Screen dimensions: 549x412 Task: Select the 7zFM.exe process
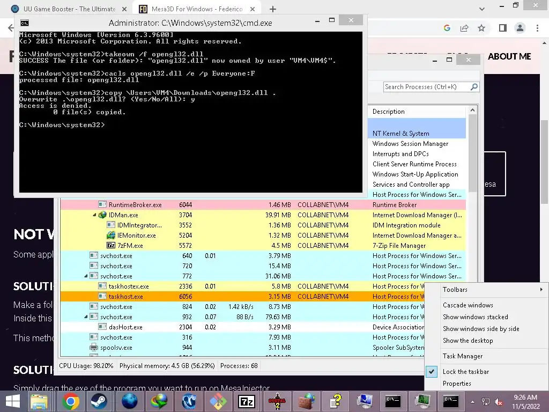pos(263,246)
